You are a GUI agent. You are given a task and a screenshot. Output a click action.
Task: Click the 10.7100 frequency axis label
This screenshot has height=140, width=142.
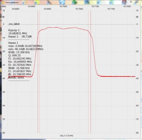click(x=95, y=6)
